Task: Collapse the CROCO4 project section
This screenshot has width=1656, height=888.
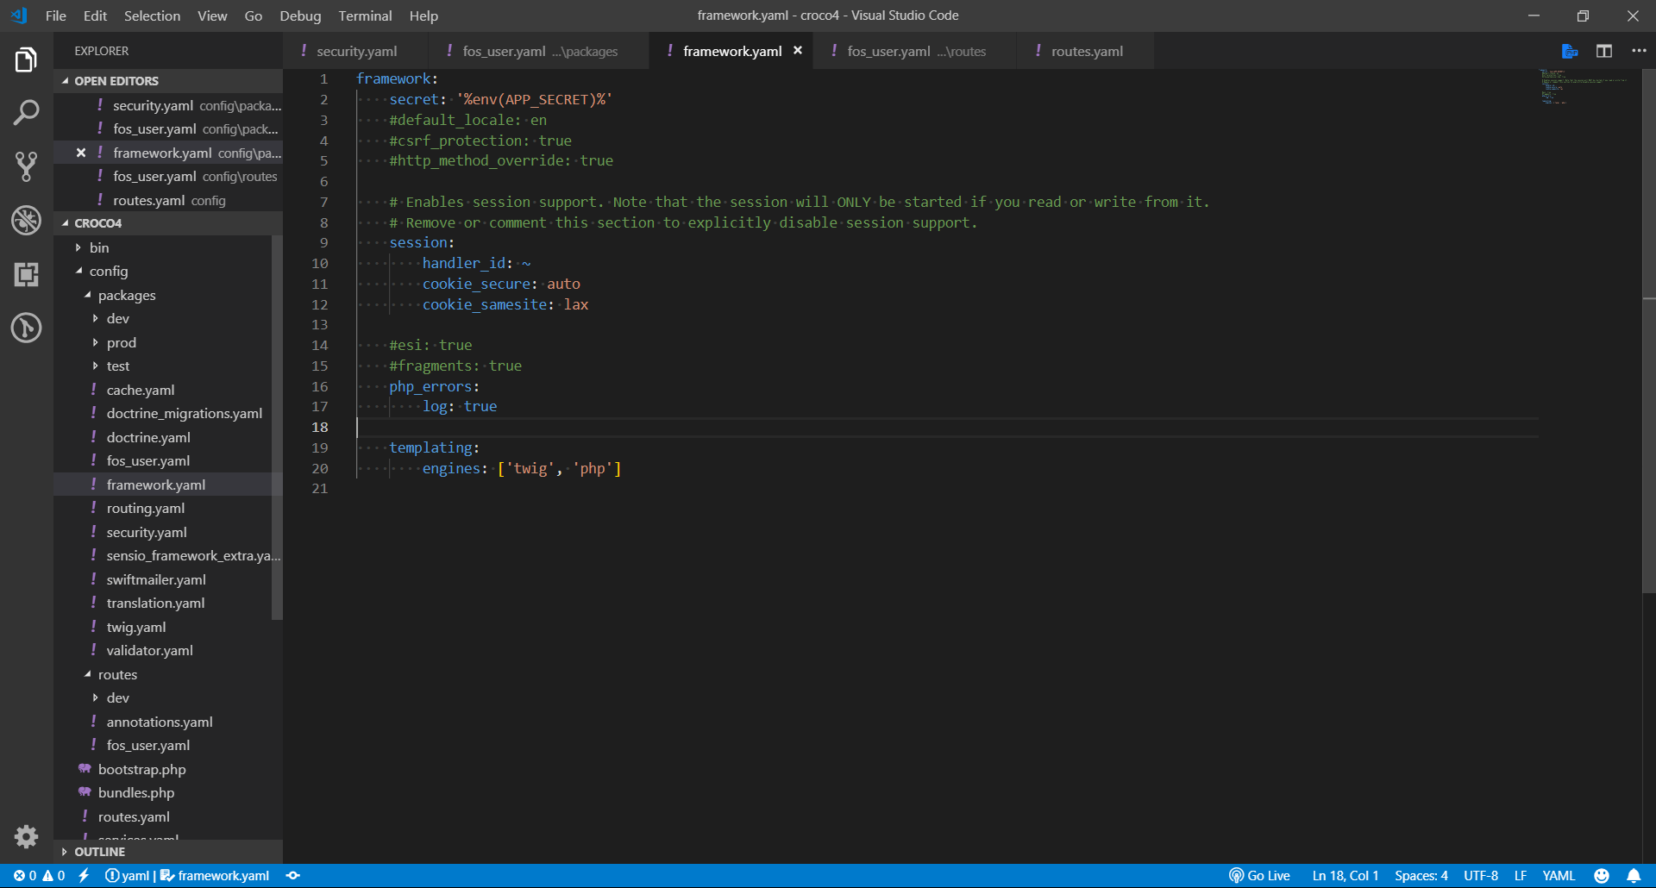Action: 168,223
